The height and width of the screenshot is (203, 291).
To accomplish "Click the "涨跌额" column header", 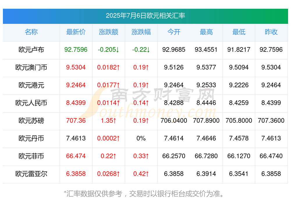I will point(109,32).
